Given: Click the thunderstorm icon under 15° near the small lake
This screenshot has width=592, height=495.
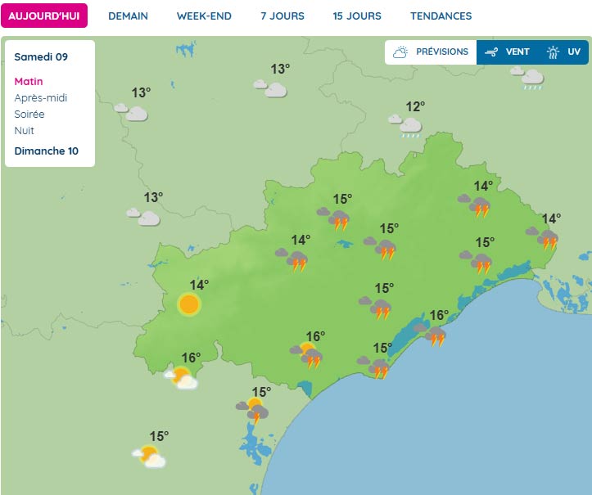Looking at the screenshot, I should click(x=380, y=249).
